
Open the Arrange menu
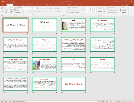tap(100, 10)
